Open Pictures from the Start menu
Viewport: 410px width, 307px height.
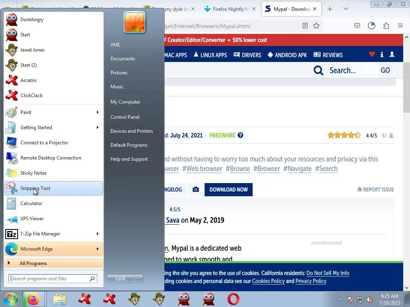click(119, 73)
